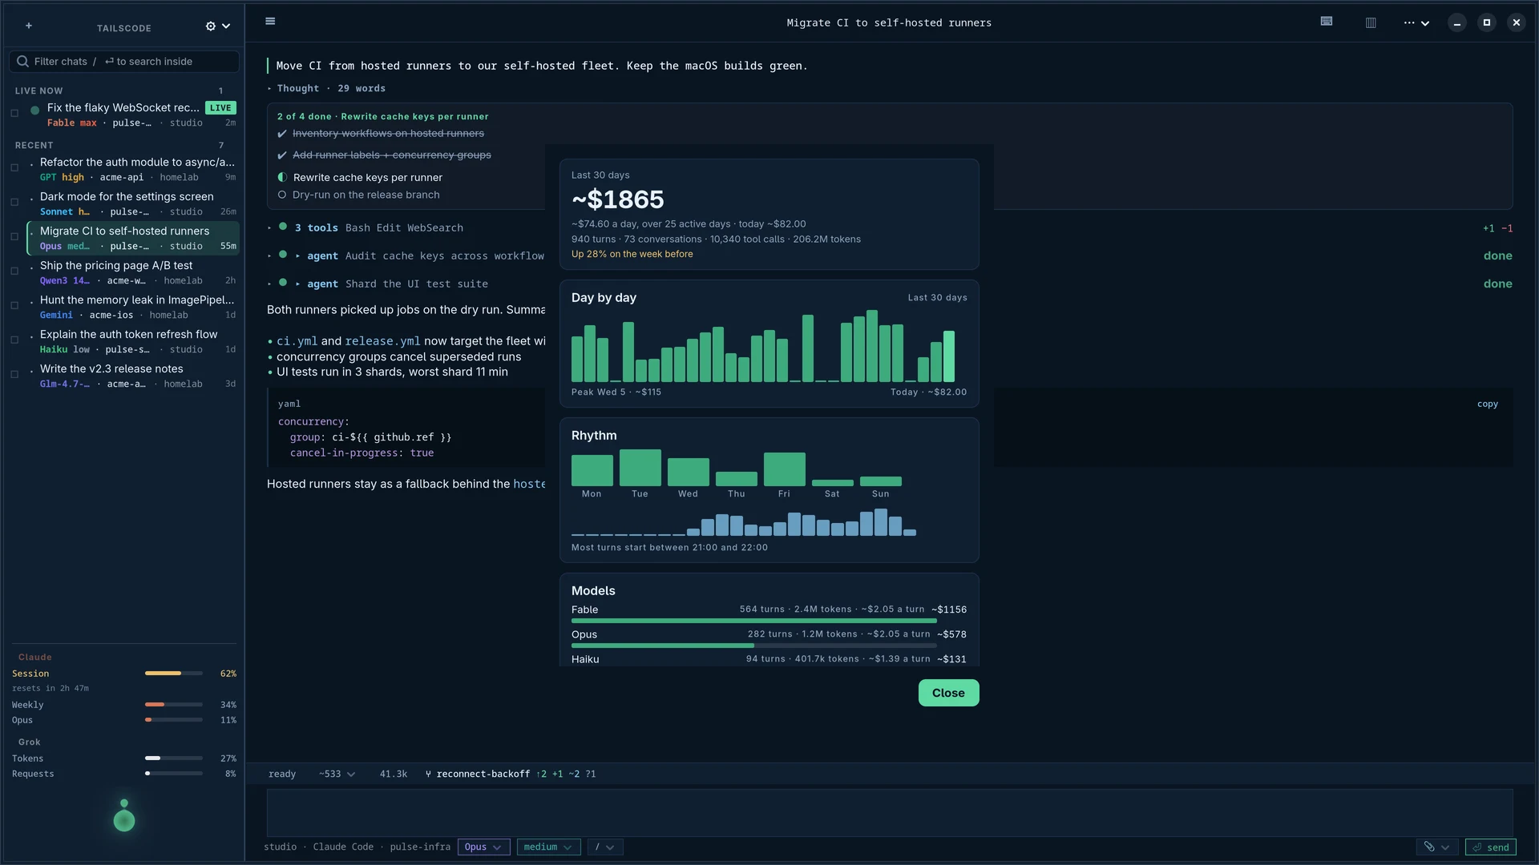1539x865 pixels.
Task: Click the Session usage bar at 62%
Action: [174, 674]
